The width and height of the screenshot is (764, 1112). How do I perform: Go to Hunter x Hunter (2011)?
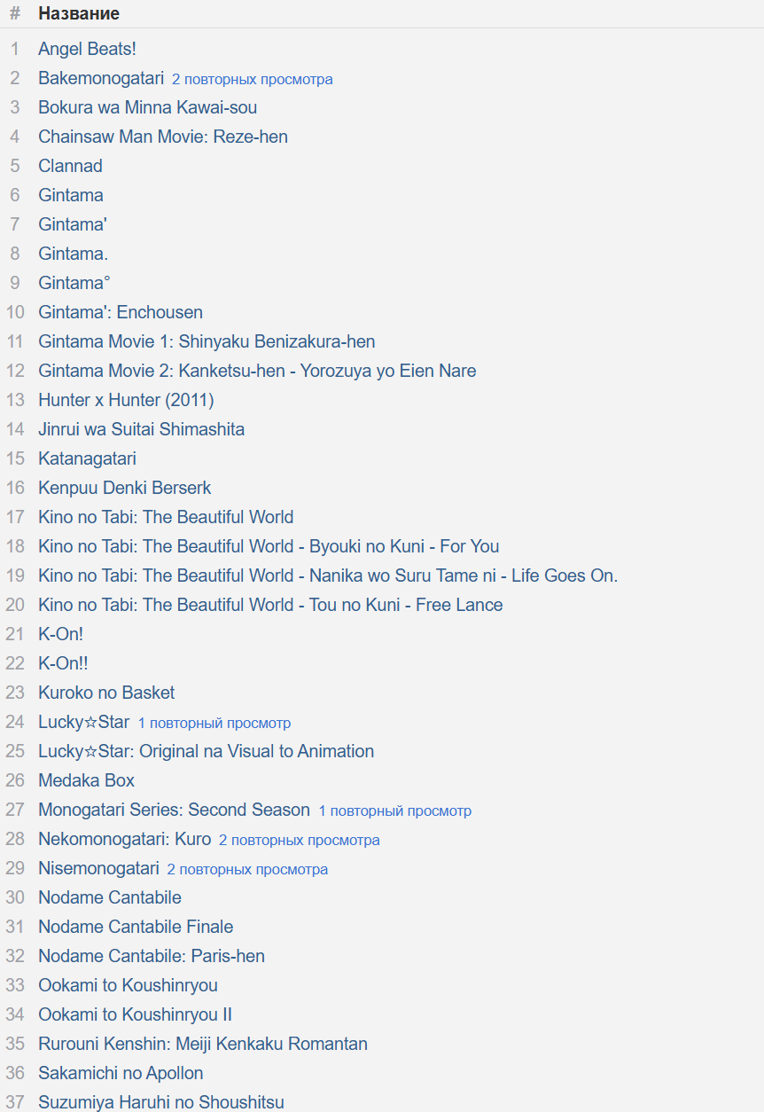[126, 400]
